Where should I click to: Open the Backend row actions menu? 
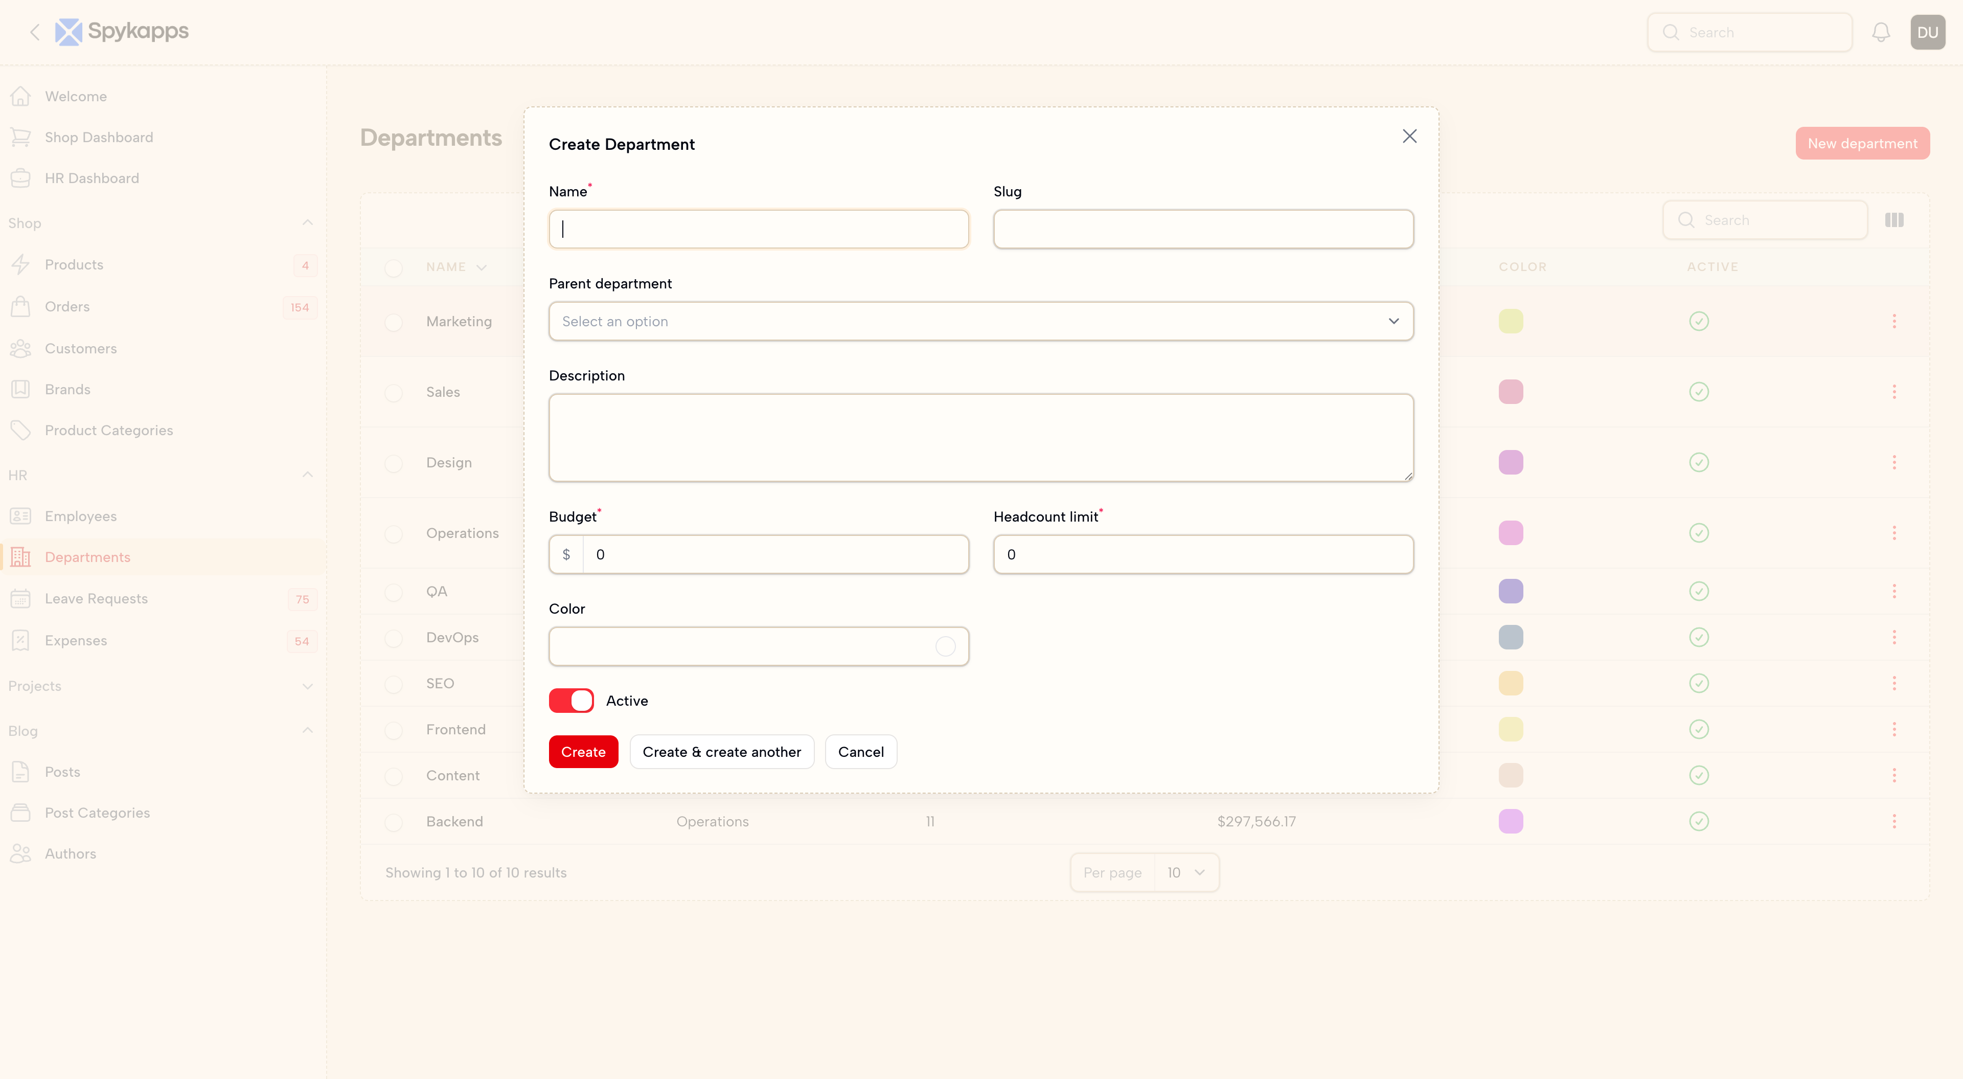pos(1895,821)
